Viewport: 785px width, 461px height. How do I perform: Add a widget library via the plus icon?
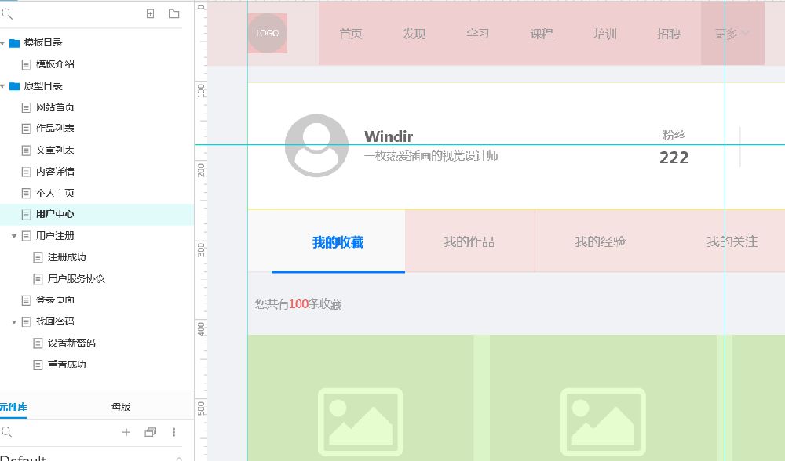pyautogui.click(x=126, y=432)
